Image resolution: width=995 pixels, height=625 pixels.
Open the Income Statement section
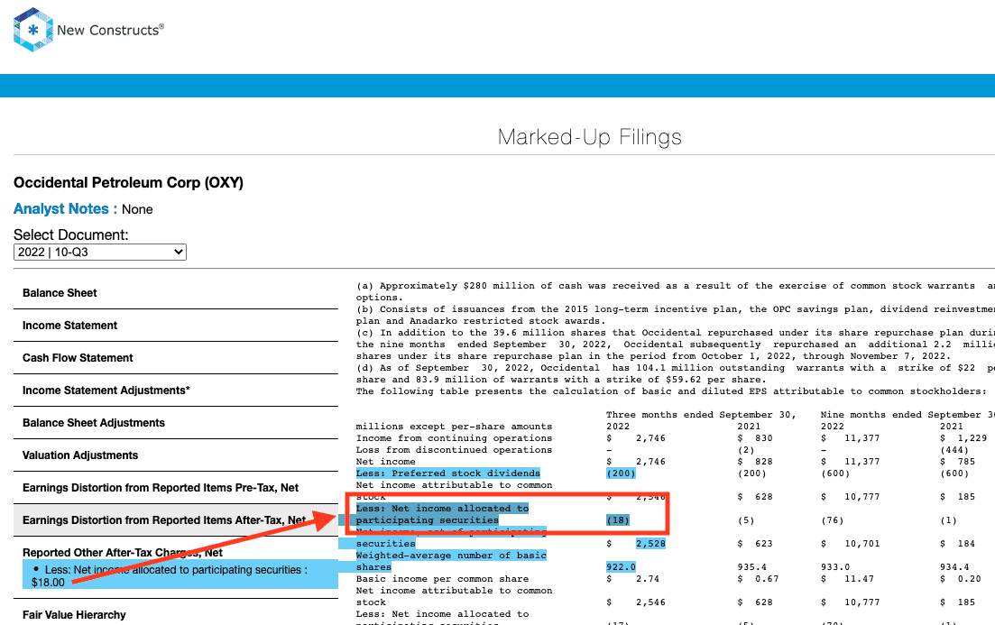(69, 325)
